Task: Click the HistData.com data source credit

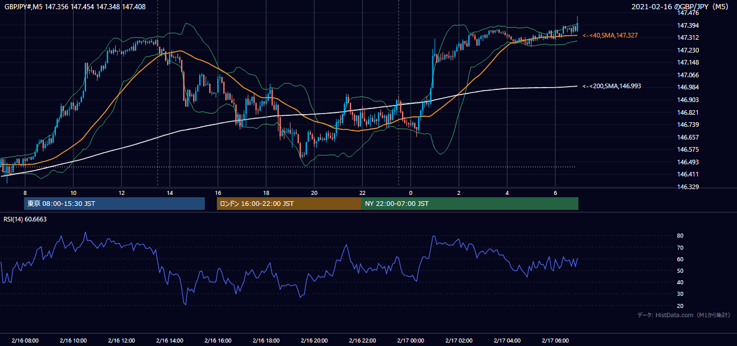Action: click(x=684, y=315)
